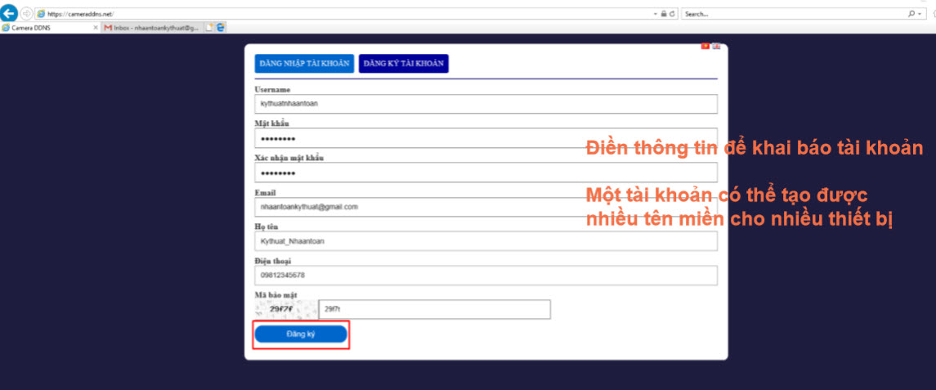Focus the Email input field
This screenshot has width=936, height=390.
click(486, 207)
